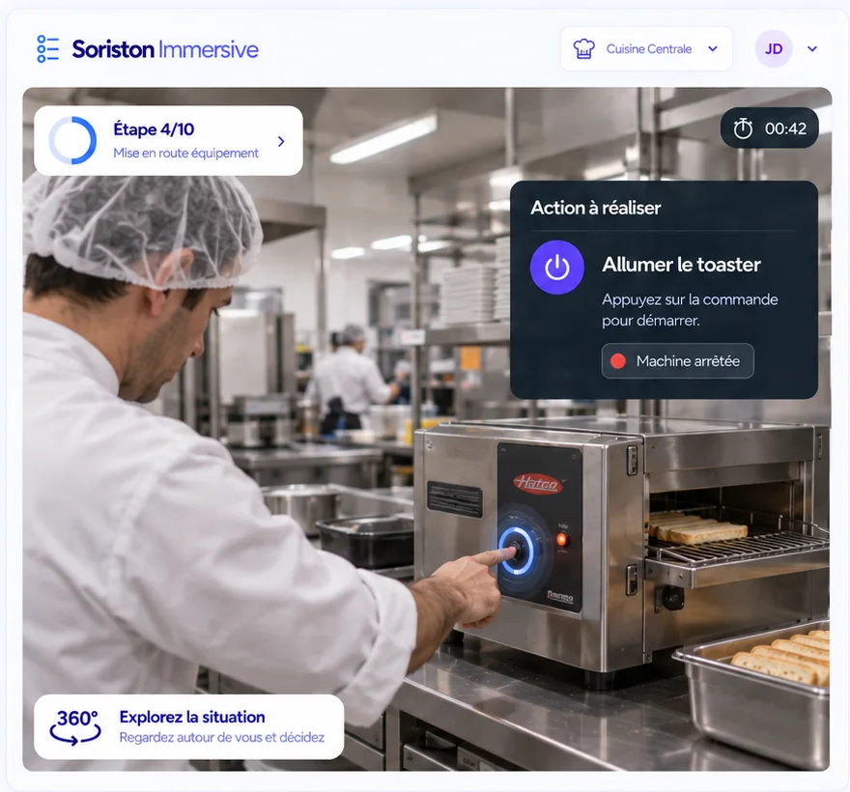Open the Soriston Immersive home title
This screenshot has height=792, width=850.
point(165,49)
